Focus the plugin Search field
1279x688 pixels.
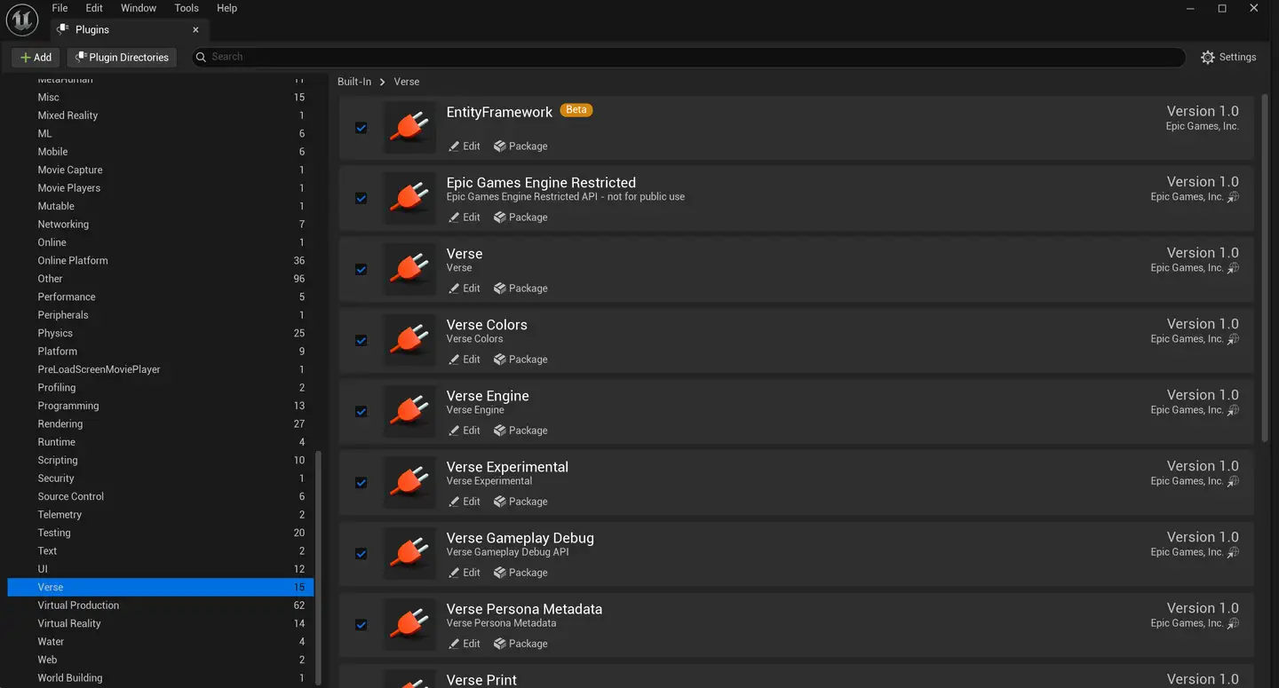(688, 57)
